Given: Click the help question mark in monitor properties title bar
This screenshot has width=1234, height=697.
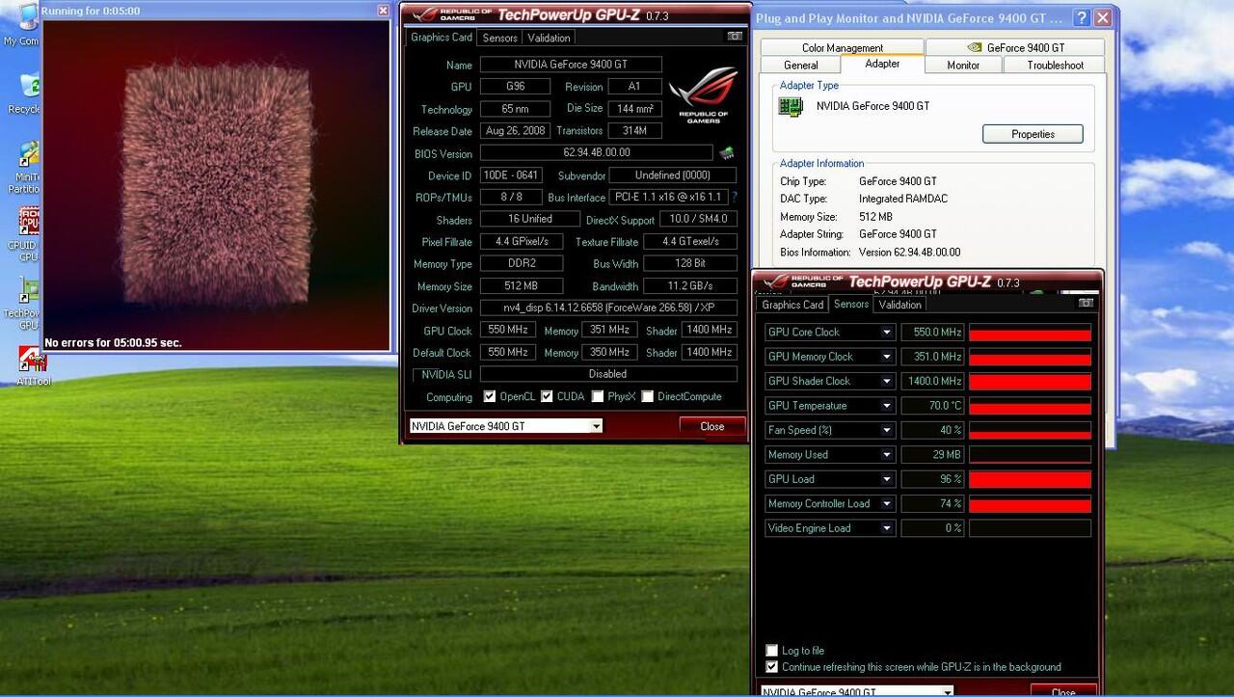Looking at the screenshot, I should pos(1082,17).
